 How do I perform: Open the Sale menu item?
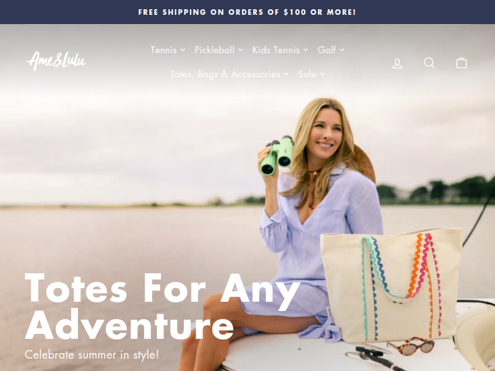(x=307, y=74)
